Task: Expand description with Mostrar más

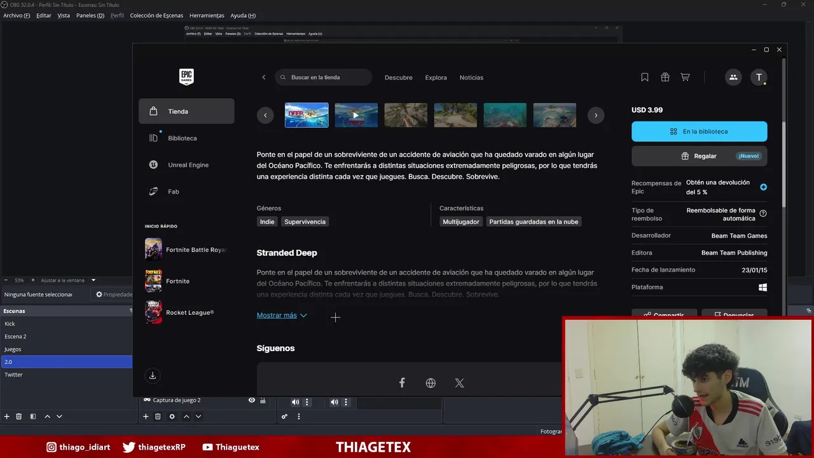Action: pyautogui.click(x=282, y=316)
